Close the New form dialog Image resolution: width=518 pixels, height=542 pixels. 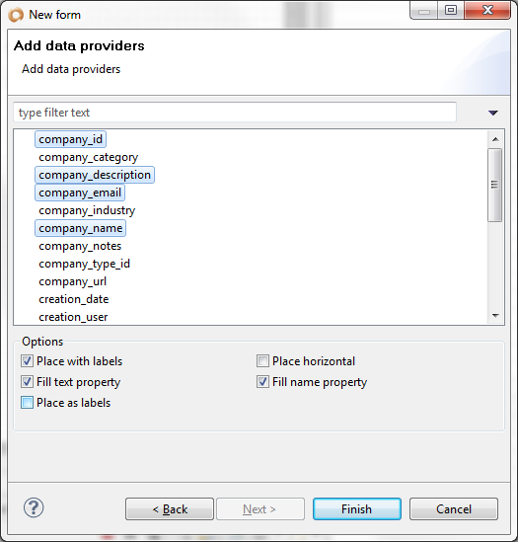point(487,10)
